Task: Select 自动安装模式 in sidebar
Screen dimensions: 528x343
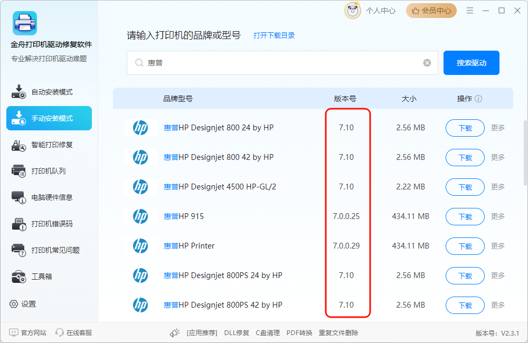Action: 49,92
